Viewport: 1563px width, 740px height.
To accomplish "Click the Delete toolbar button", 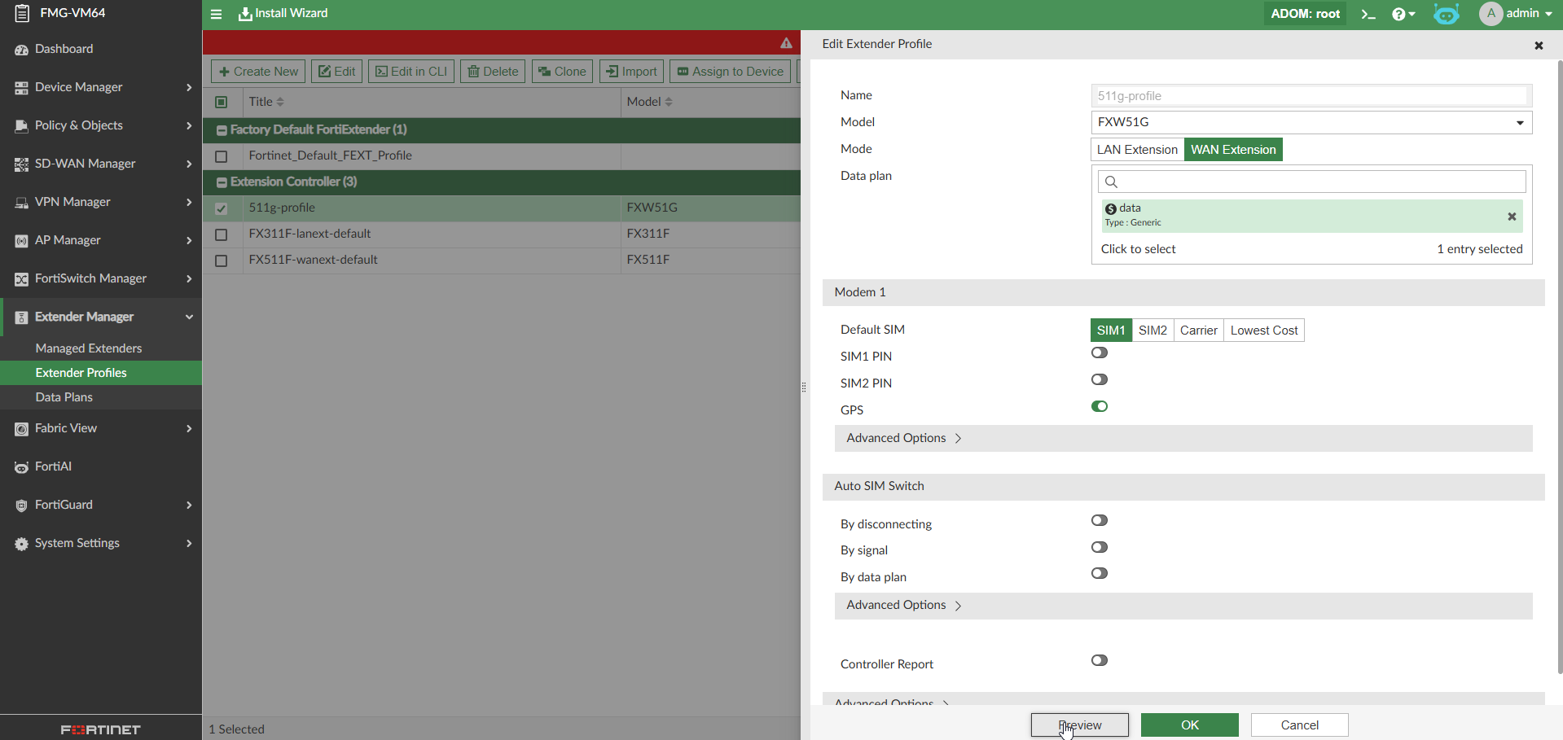I will click(493, 72).
